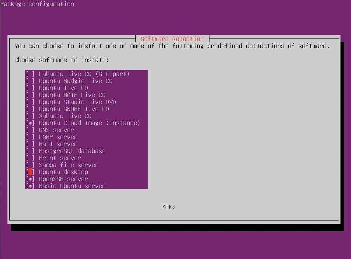
Task: Click the 'Ubuntu desktop' label text
Action: tap(64, 172)
